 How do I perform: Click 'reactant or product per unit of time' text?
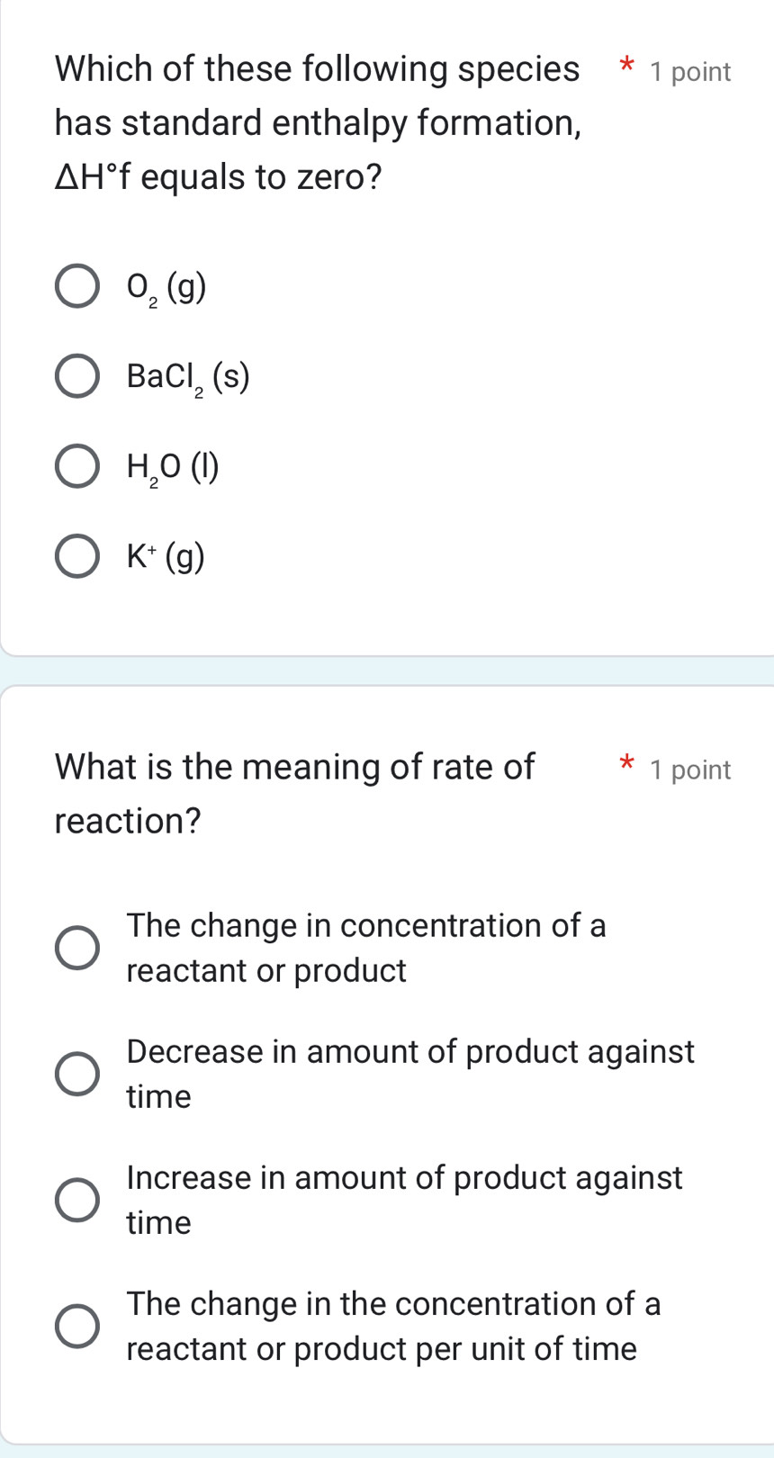[382, 1348]
